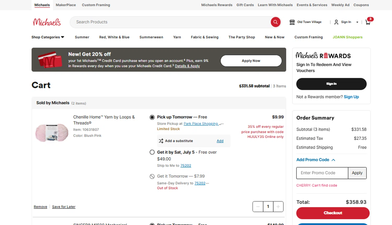Switch to the Custom Framing top tab
Viewport: 392px width, 225px height.
[x=96, y=5]
